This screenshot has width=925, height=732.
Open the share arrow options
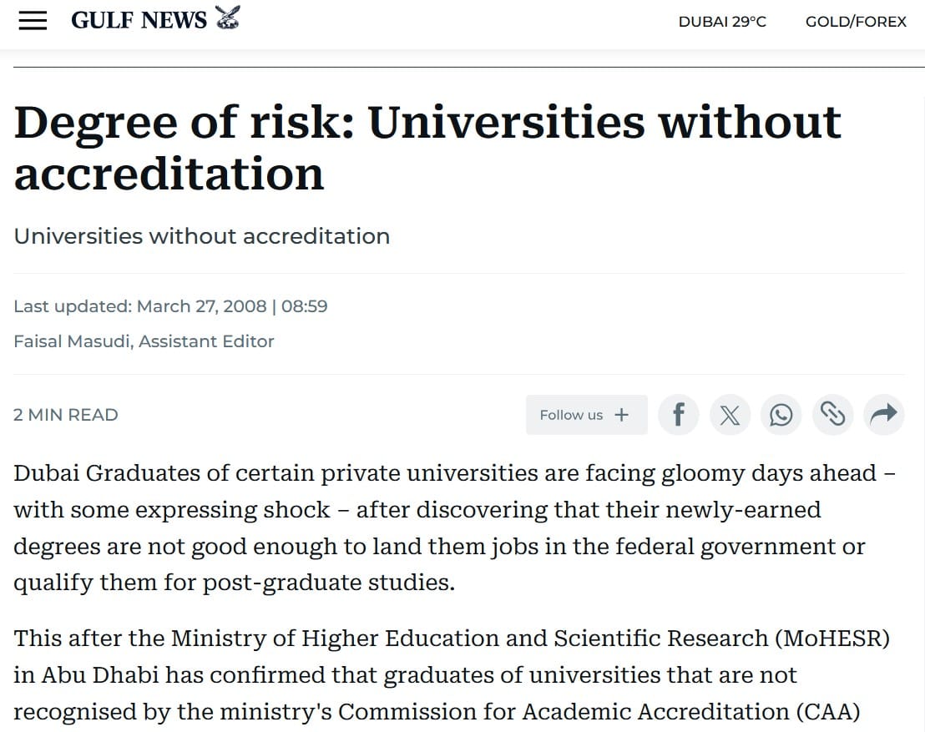point(883,415)
